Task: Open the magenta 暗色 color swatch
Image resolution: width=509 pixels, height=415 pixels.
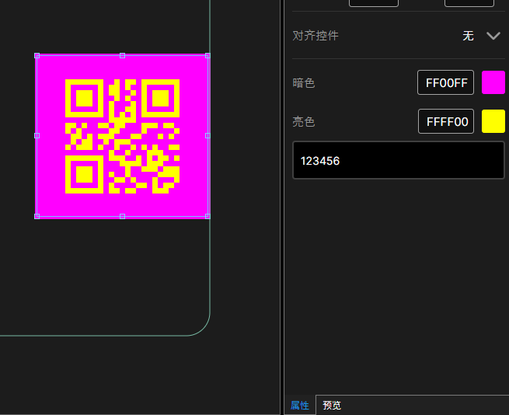Action: (493, 82)
